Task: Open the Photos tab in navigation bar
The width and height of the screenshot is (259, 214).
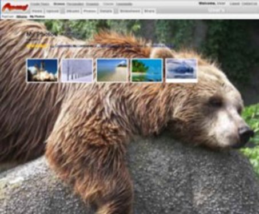Action: point(90,11)
